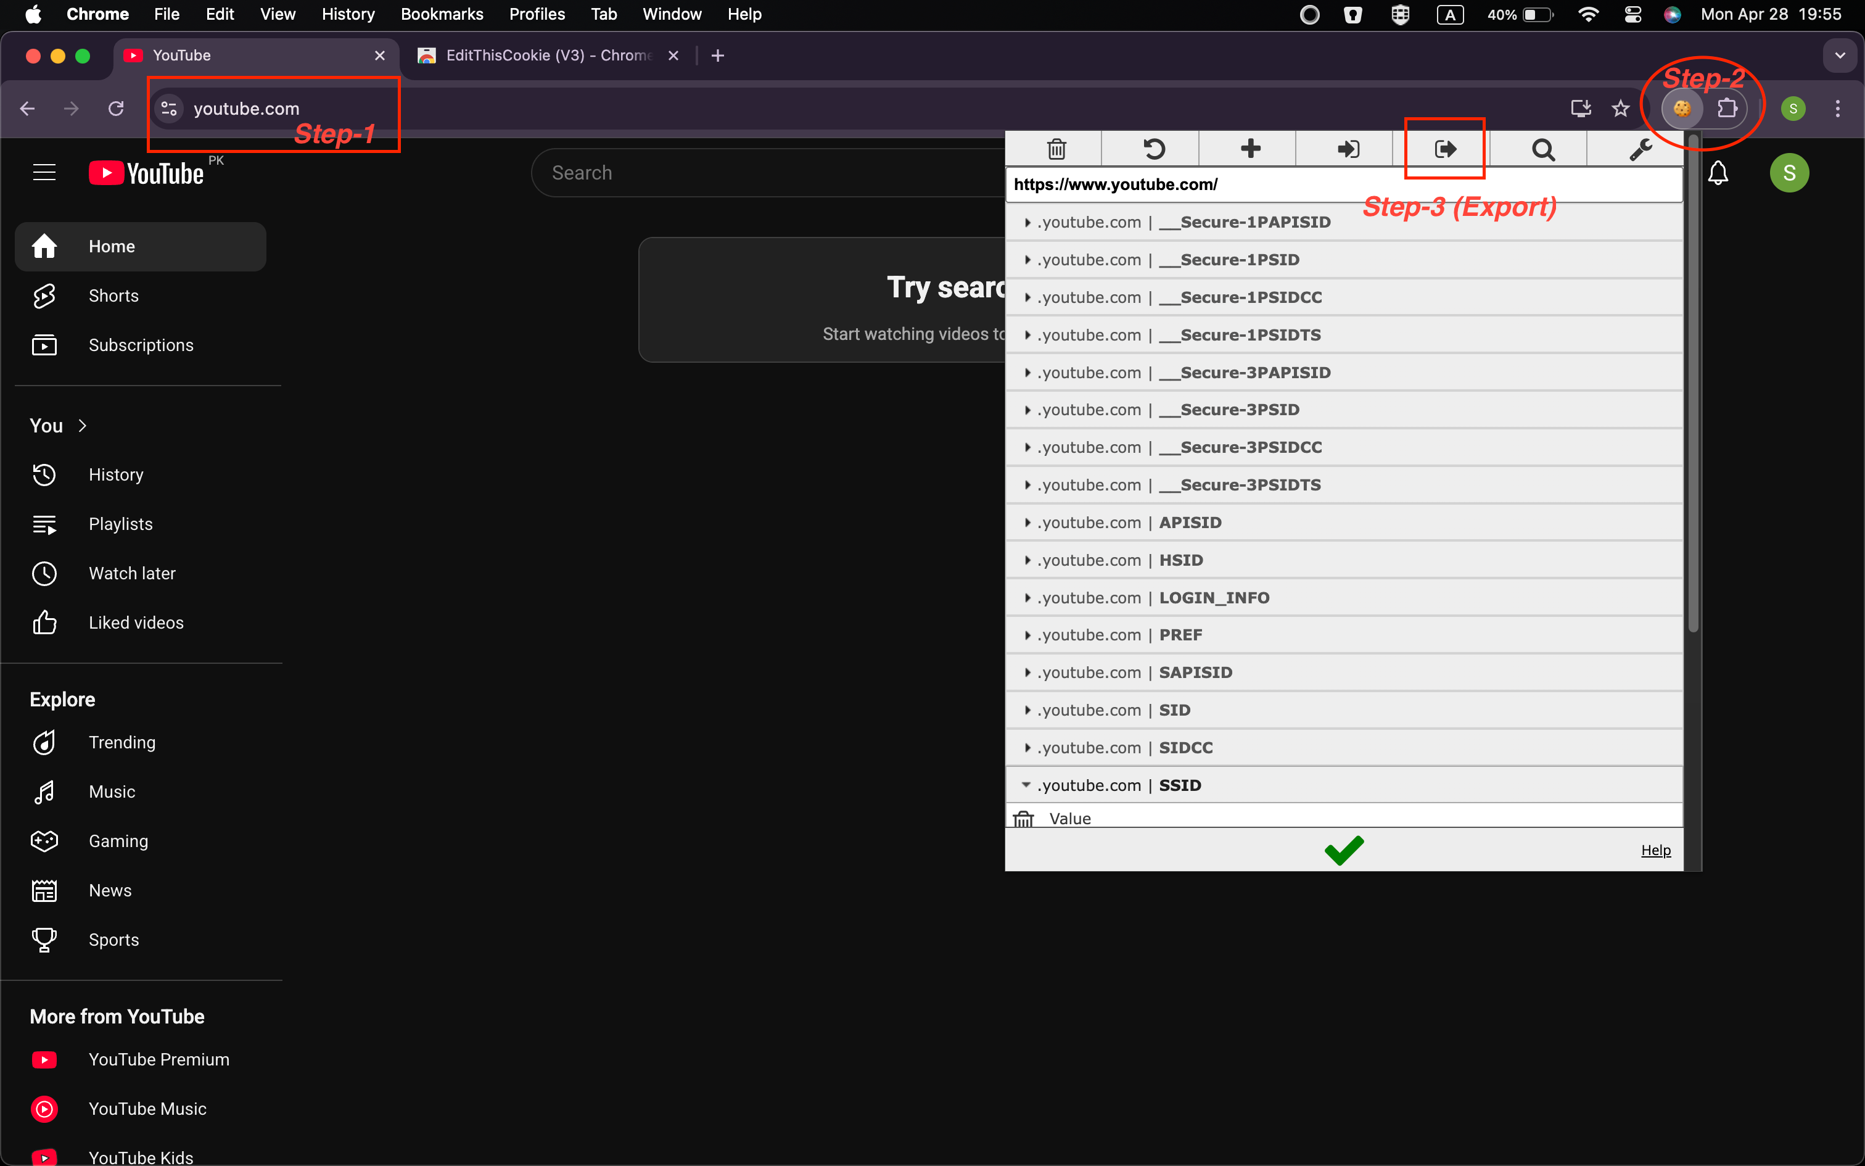The height and width of the screenshot is (1166, 1865).
Task: Click the Help link in cookie popup
Action: [x=1655, y=850]
